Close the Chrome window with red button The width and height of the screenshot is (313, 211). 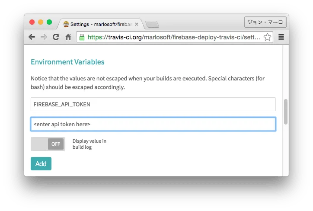tap(32, 22)
